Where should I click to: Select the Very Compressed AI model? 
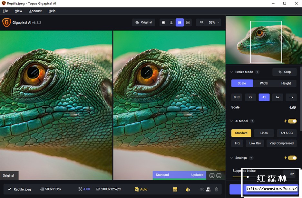[282, 143]
